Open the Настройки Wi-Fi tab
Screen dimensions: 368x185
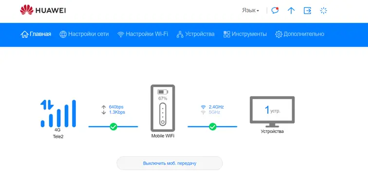(x=143, y=34)
